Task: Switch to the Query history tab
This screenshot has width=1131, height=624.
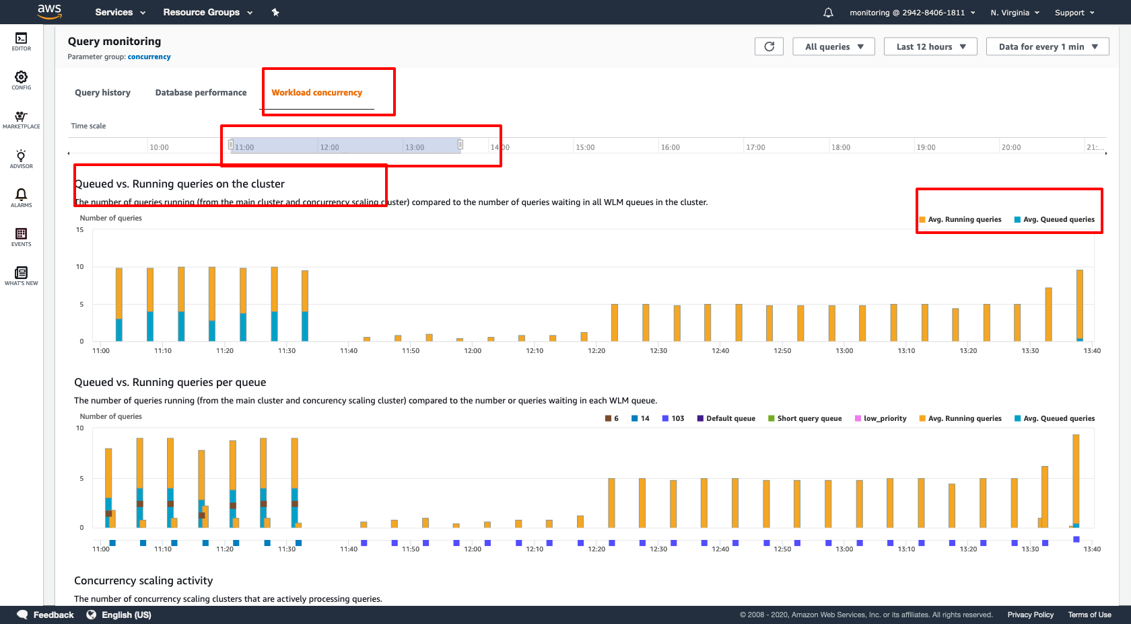Action: click(102, 93)
